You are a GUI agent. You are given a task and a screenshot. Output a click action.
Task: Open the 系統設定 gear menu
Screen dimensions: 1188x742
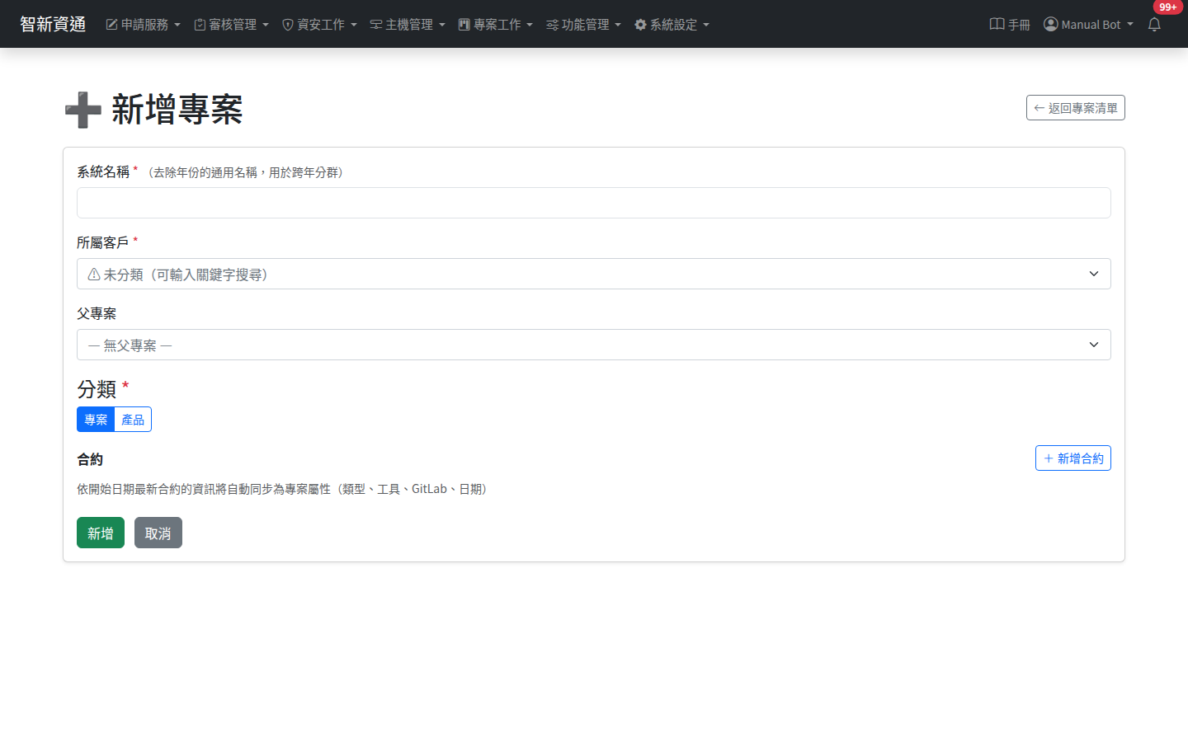coord(672,25)
